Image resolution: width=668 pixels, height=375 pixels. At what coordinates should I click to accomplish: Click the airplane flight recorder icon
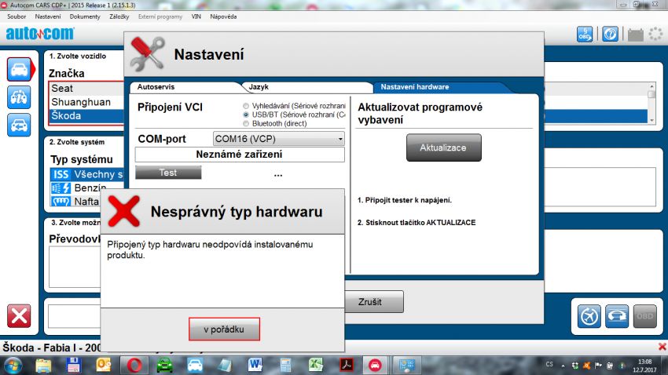(x=589, y=316)
